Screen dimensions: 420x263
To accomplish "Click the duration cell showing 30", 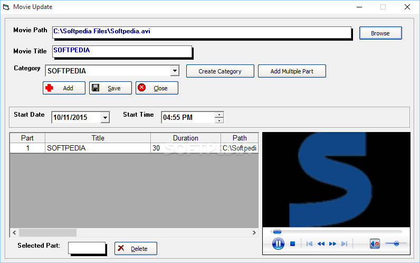I will pos(186,148).
